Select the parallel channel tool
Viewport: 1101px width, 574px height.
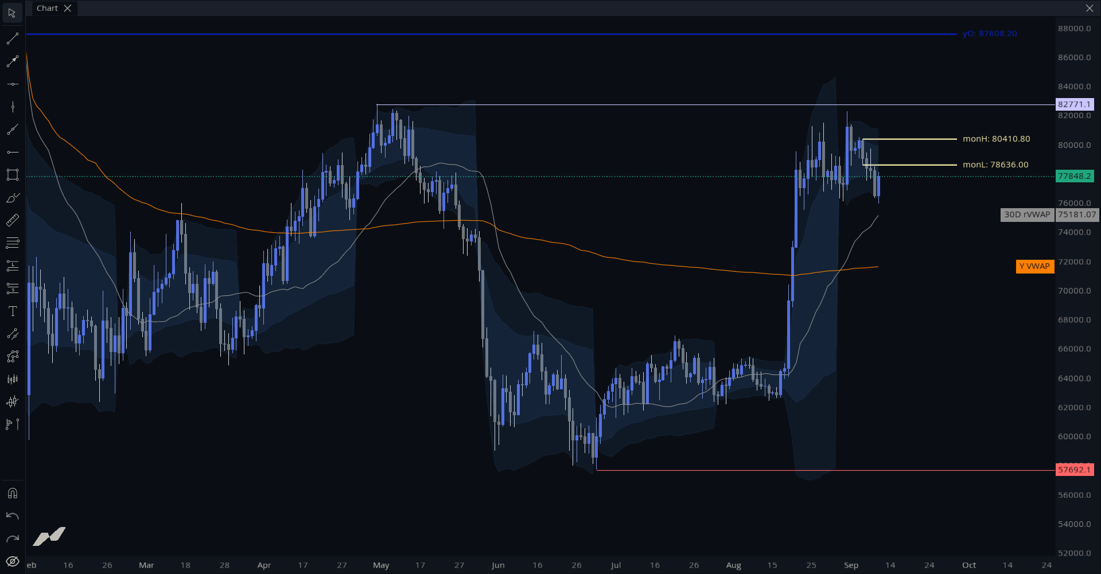coord(12,334)
